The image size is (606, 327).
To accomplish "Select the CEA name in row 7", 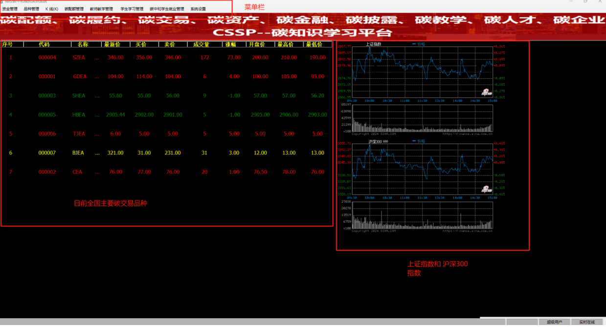I will coord(77,172).
